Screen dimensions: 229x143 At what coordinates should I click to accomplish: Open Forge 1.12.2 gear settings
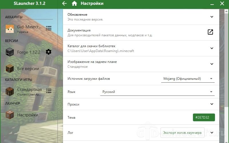[x=48, y=52]
